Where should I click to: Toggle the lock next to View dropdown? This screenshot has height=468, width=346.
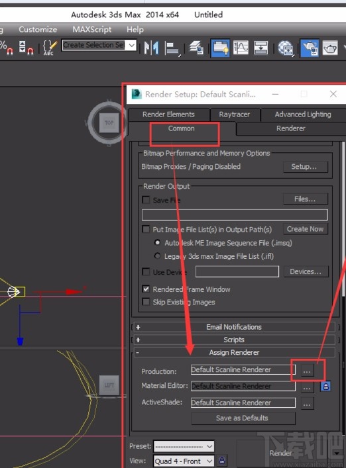click(221, 460)
